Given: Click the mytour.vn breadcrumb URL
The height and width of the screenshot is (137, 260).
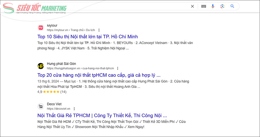Looking at the screenshot, I should pyautogui.click(x=71, y=30).
